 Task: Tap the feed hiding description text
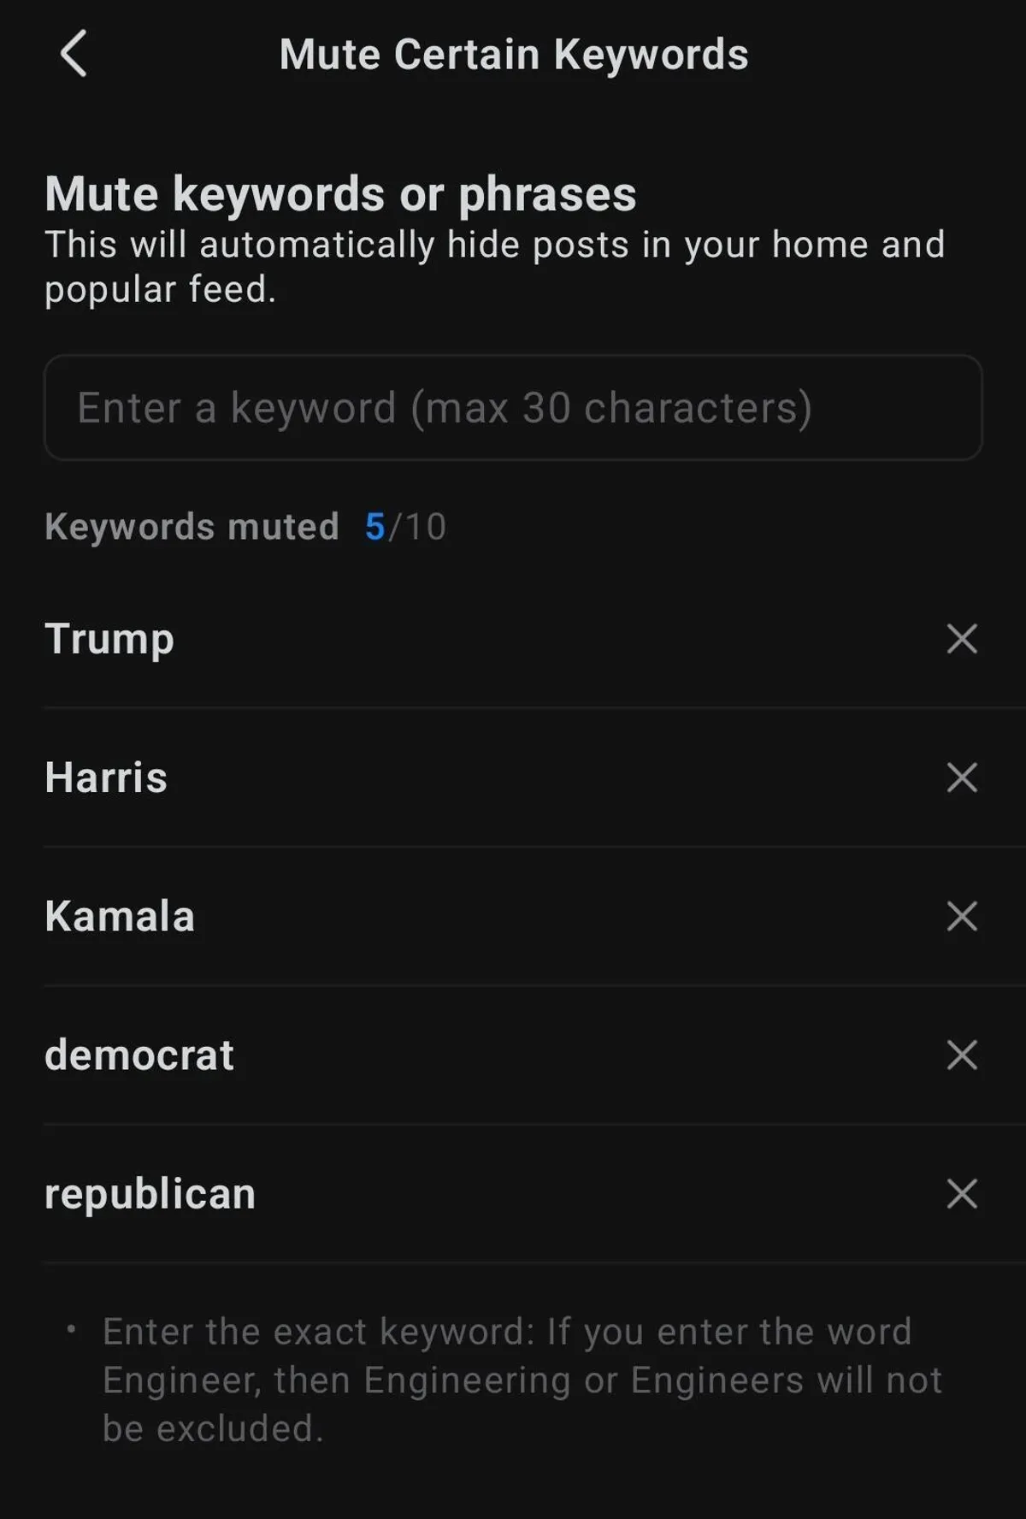(494, 266)
